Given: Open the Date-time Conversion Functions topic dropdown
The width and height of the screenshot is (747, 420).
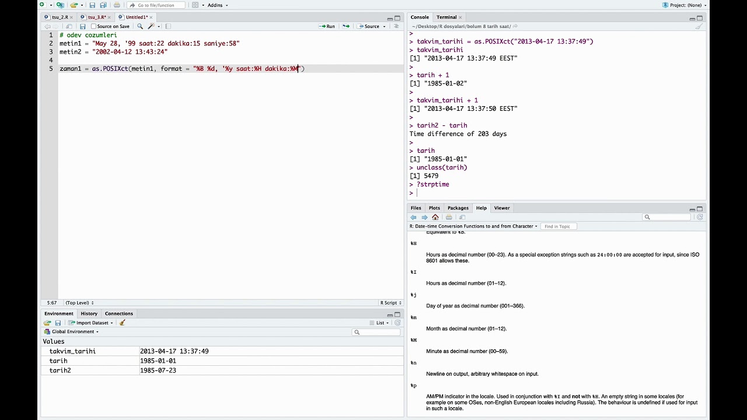Looking at the screenshot, I should click(473, 226).
